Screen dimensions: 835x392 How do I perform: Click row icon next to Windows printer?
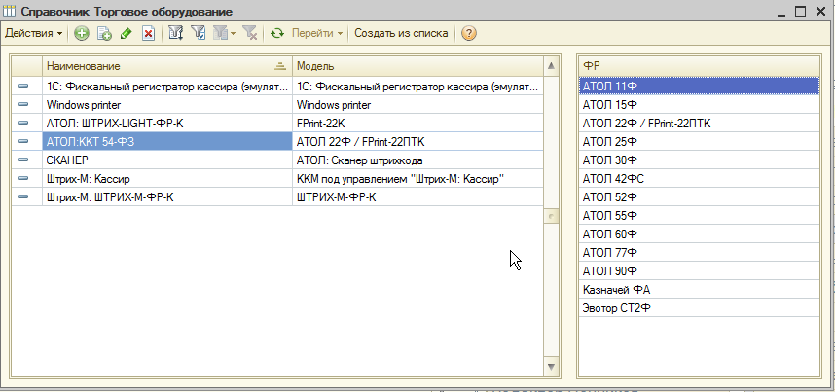coord(24,105)
